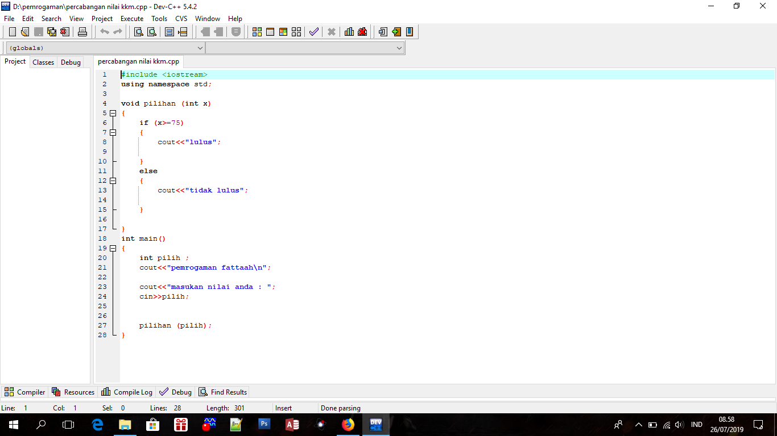Click the Save All toolbar icon
777x436 pixels.
pyautogui.click(x=52, y=32)
